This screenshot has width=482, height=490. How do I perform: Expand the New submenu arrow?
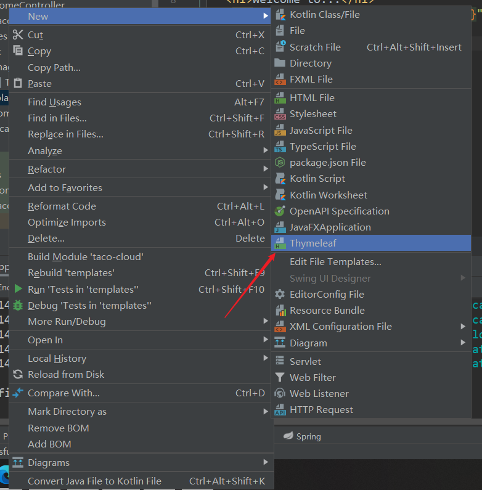(x=266, y=16)
